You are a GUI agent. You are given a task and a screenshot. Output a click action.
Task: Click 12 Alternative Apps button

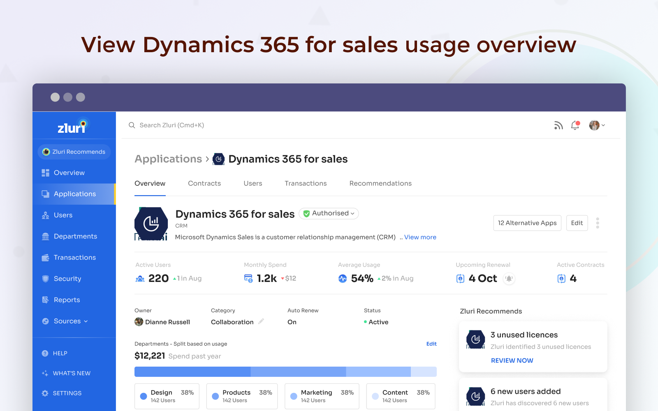[x=527, y=223]
